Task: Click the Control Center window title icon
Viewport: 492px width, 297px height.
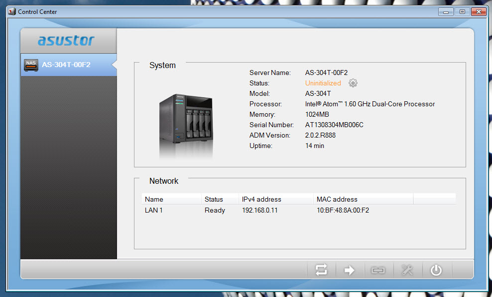Action: click(x=12, y=11)
